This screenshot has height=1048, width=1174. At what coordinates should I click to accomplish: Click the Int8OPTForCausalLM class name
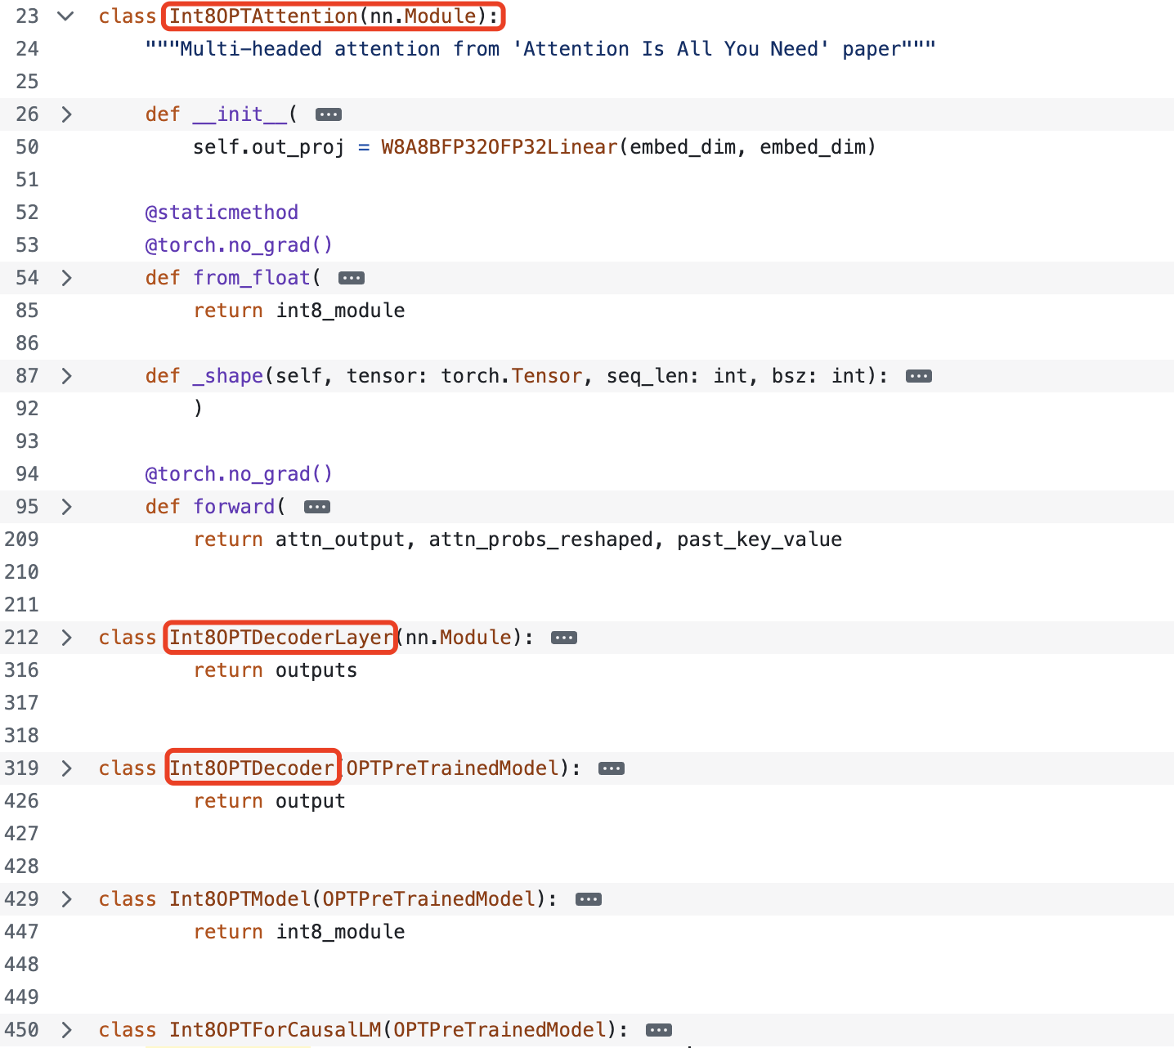pos(276,1030)
